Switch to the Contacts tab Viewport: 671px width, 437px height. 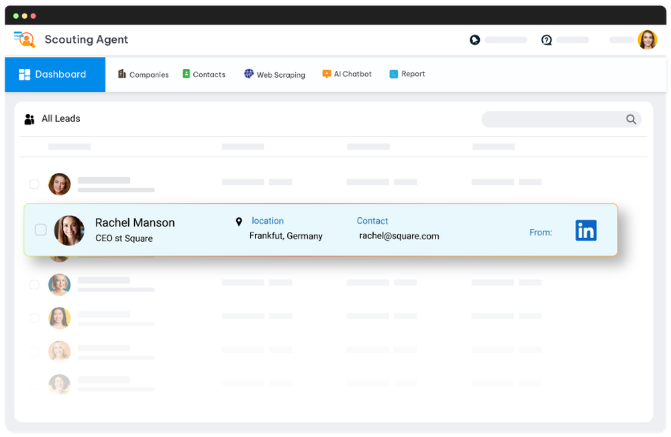pyautogui.click(x=204, y=74)
